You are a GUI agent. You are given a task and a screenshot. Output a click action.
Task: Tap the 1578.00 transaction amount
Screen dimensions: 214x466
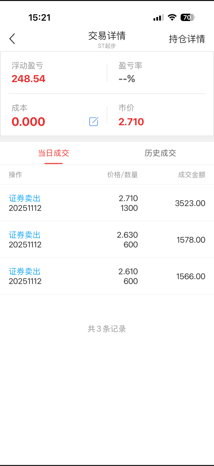[x=191, y=240]
